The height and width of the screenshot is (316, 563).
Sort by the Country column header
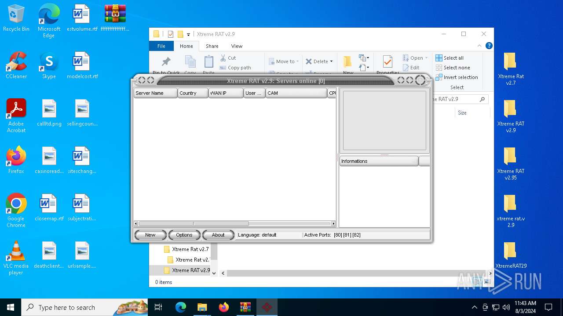193,93
